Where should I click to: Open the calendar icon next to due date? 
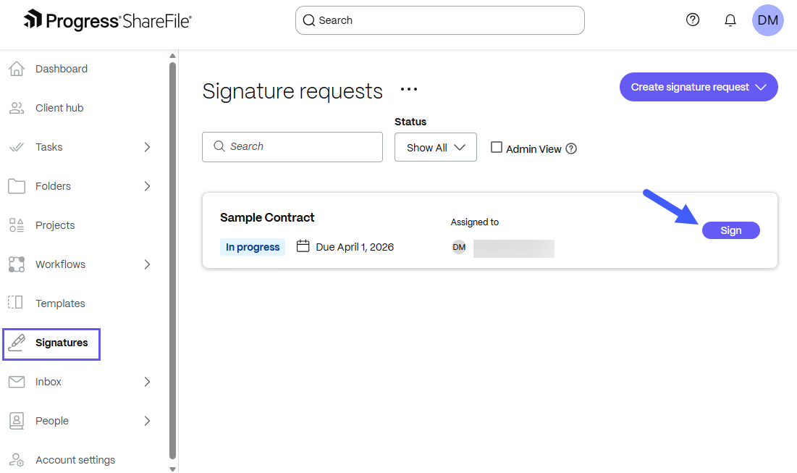[x=303, y=246]
